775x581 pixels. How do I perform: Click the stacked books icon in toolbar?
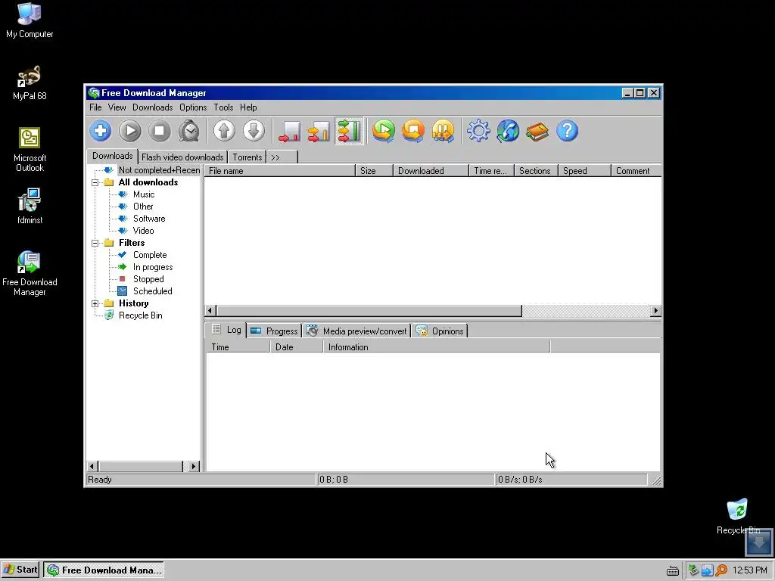tap(537, 131)
